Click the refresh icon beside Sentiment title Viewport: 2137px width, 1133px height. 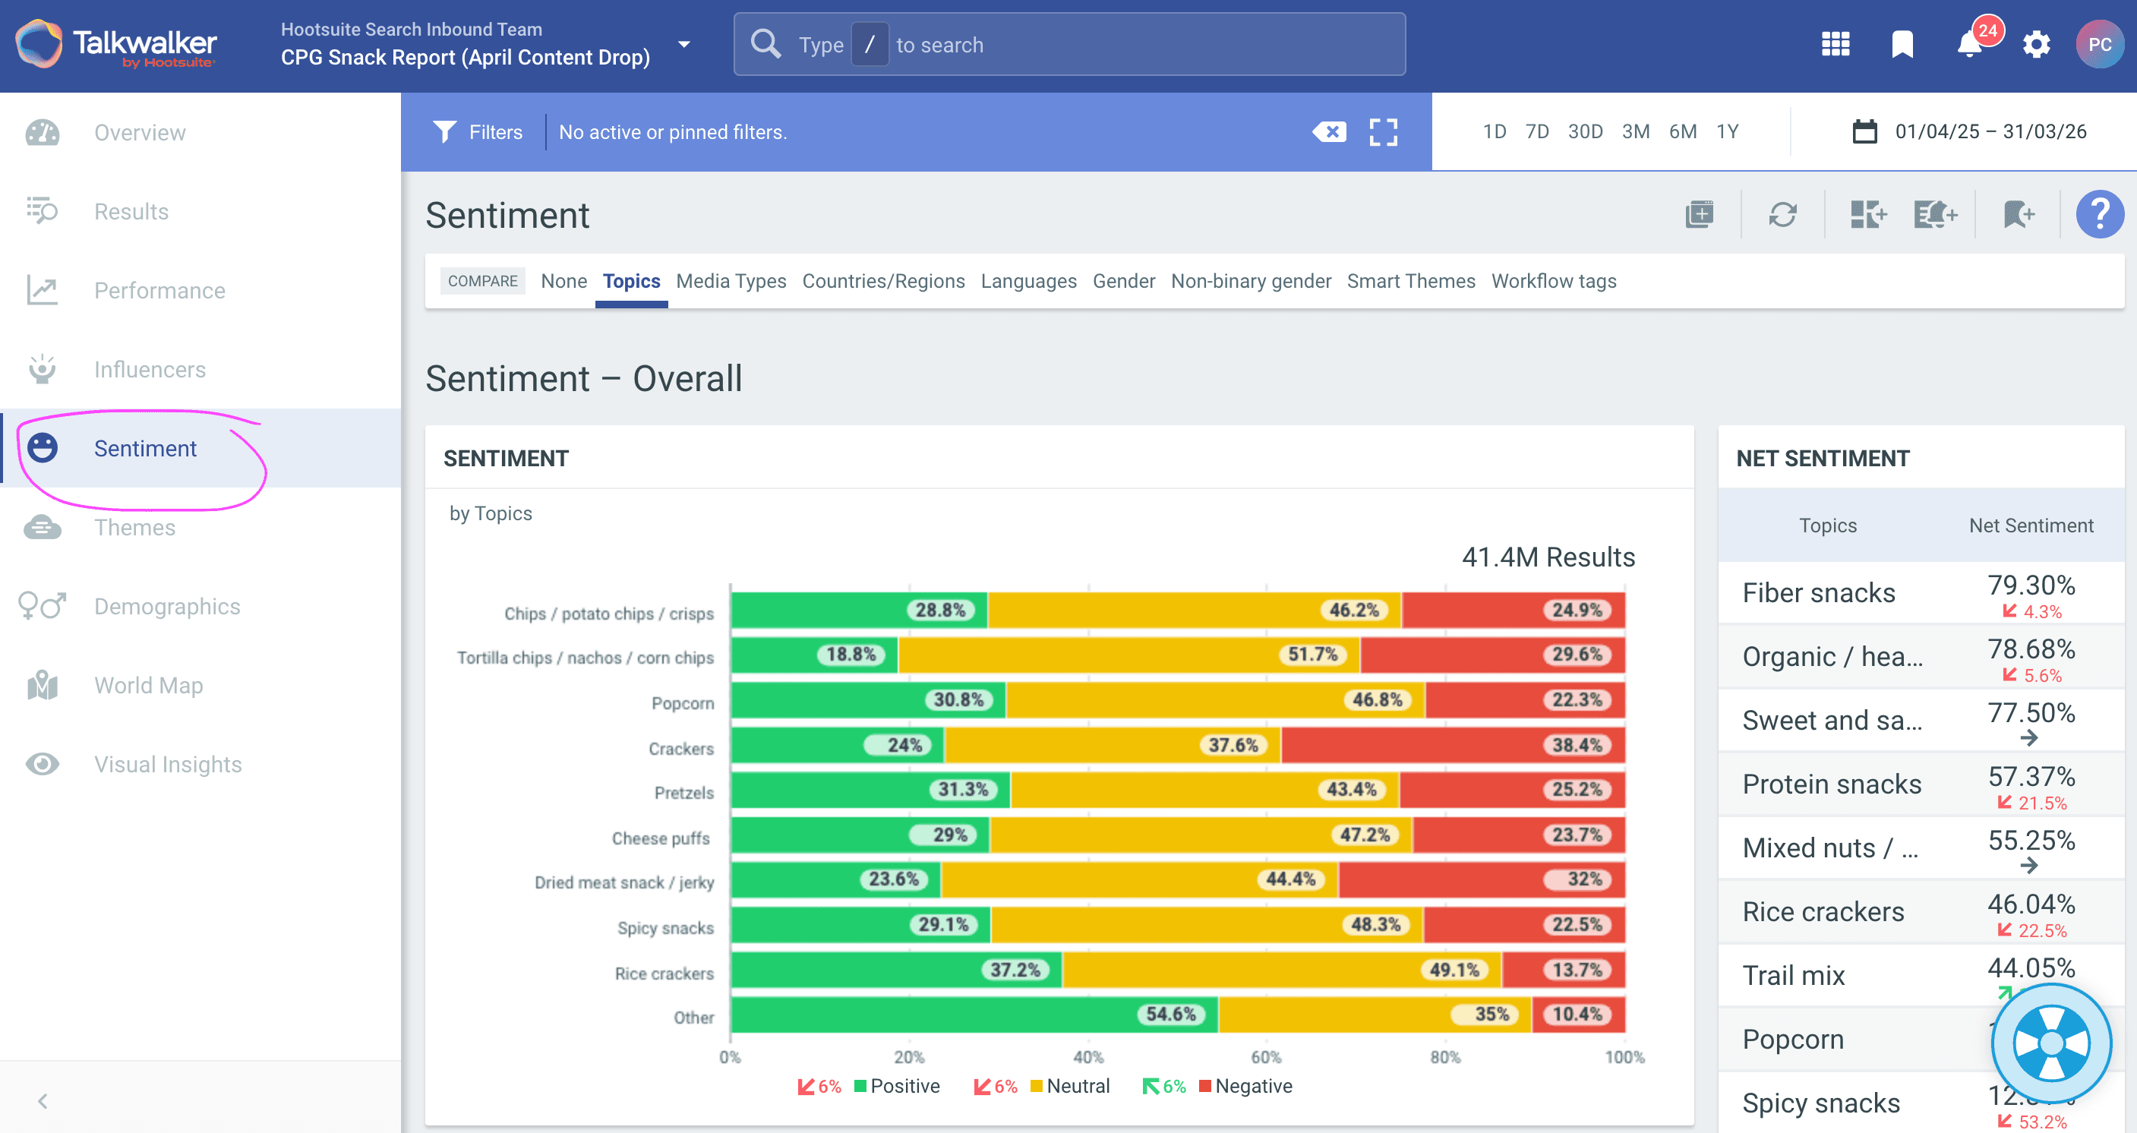point(1782,215)
